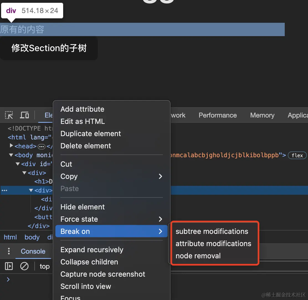Toggle the flex layout badge

click(x=297, y=156)
